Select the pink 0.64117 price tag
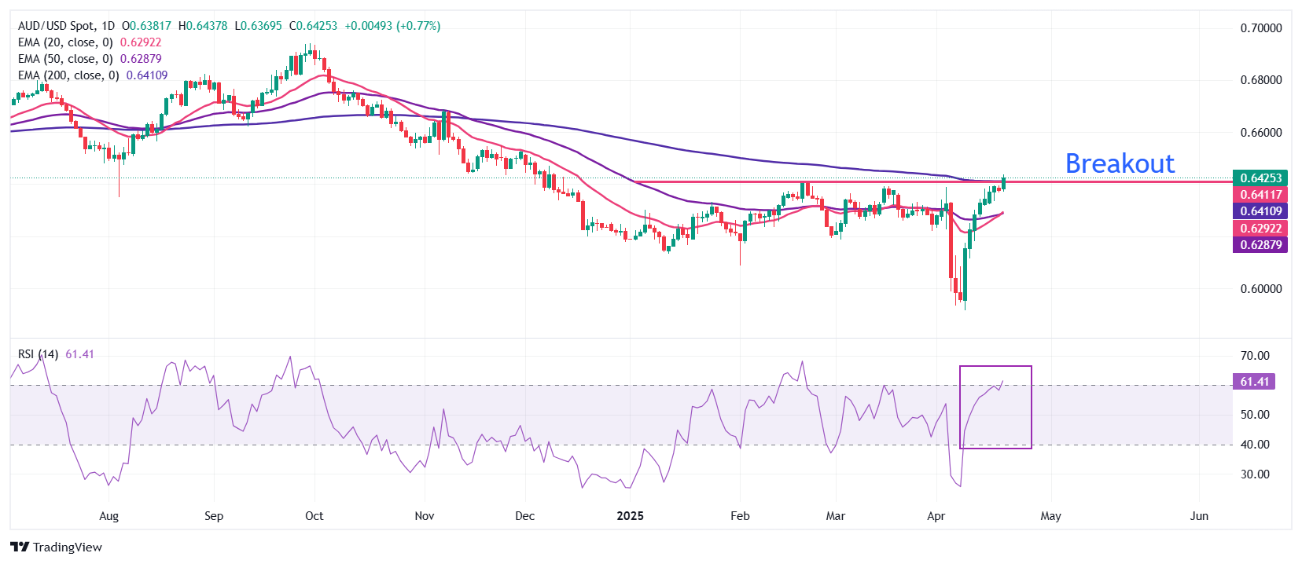 [1260, 195]
